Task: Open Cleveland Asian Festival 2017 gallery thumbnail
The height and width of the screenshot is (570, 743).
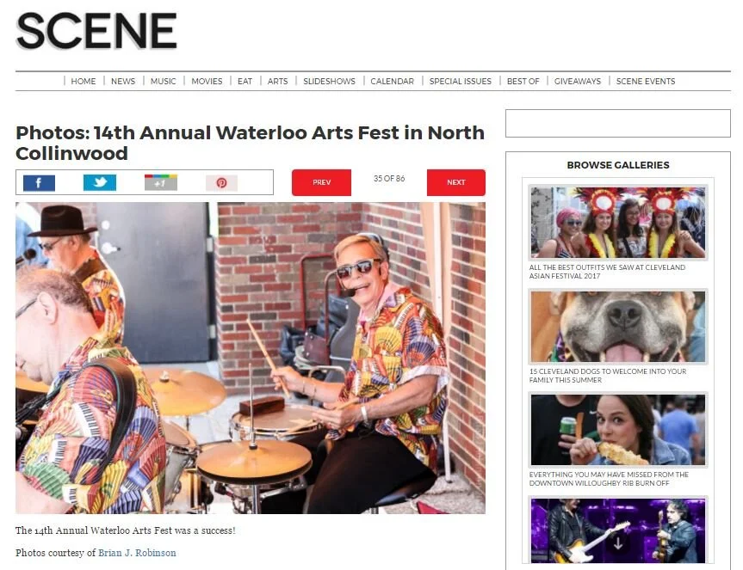Action: 618,223
